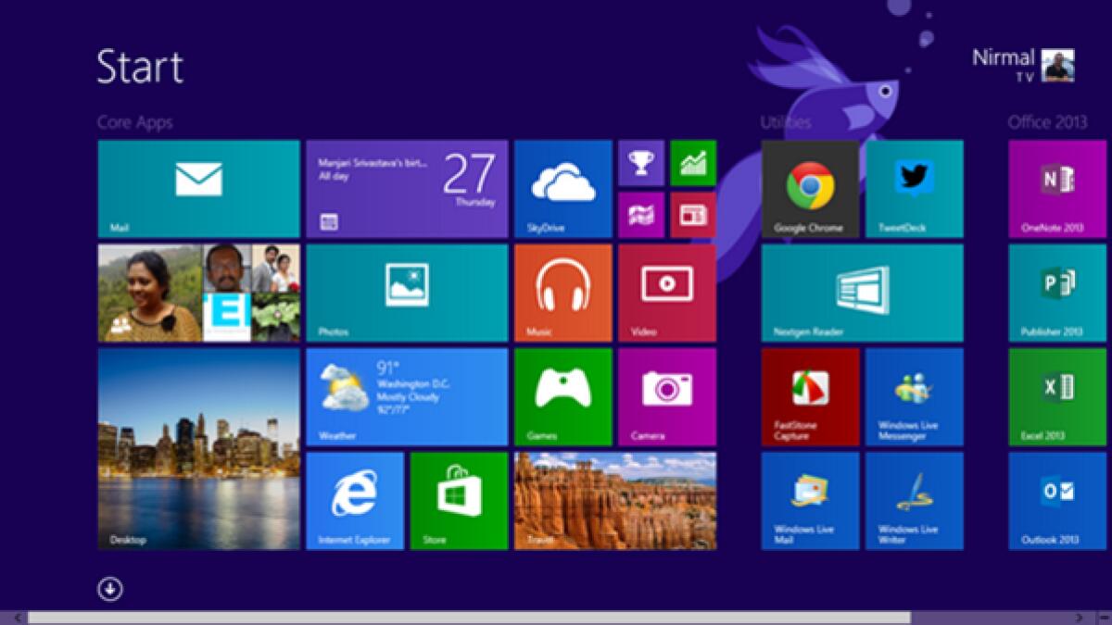Launch Nextgen Reader
The image size is (1112, 625).
point(860,293)
